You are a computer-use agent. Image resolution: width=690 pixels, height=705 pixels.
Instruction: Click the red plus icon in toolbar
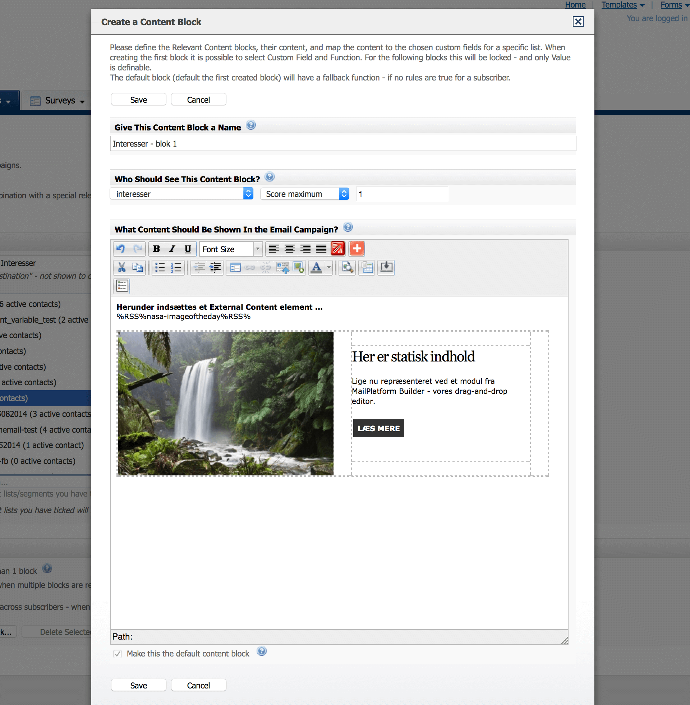pyautogui.click(x=357, y=249)
